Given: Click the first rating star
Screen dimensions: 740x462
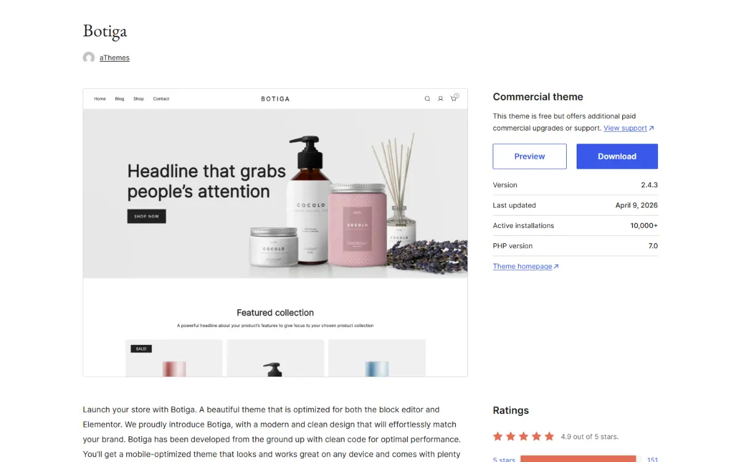Looking at the screenshot, I should pyautogui.click(x=498, y=436).
